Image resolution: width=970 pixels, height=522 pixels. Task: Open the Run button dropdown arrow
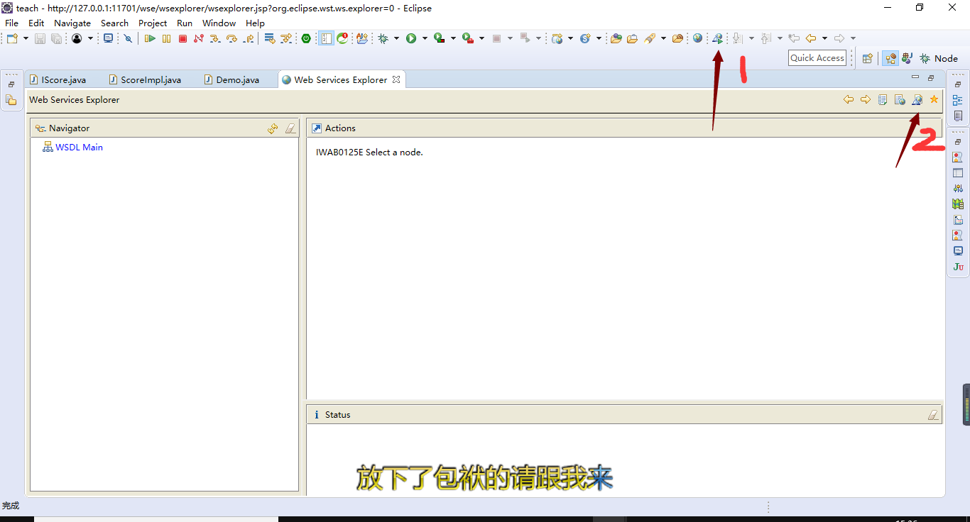(425, 38)
